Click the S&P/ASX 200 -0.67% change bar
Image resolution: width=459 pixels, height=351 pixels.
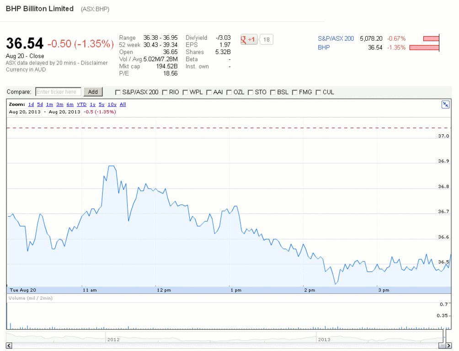(431, 39)
